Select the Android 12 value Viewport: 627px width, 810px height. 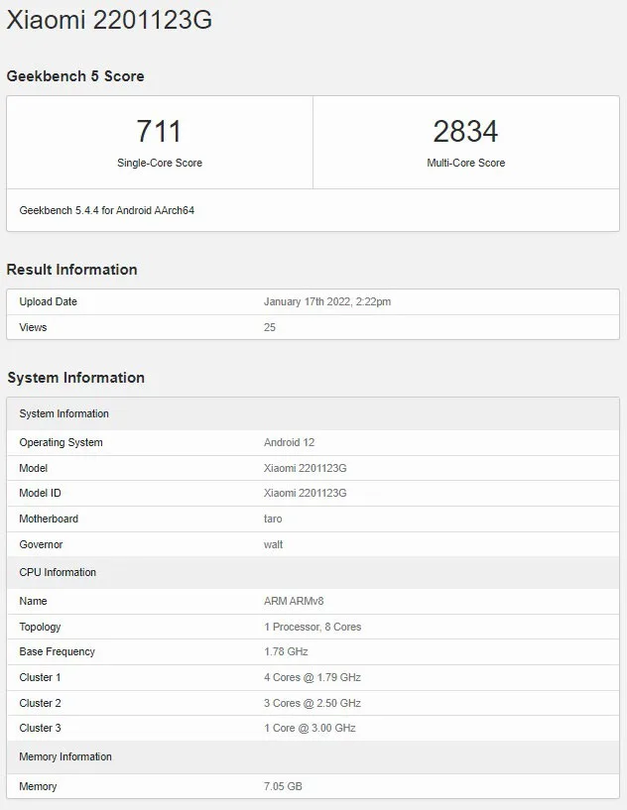coord(289,443)
